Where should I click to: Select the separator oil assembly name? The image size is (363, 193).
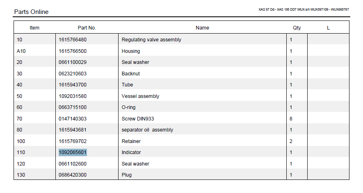[x=147, y=130]
